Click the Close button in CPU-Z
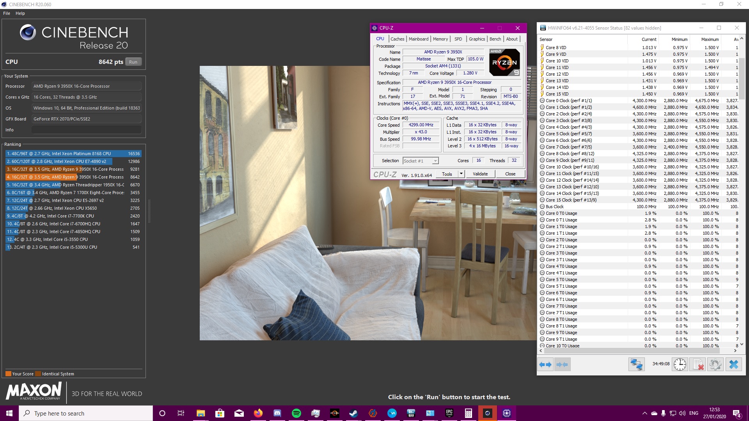This screenshot has height=421, width=749. tap(510, 174)
